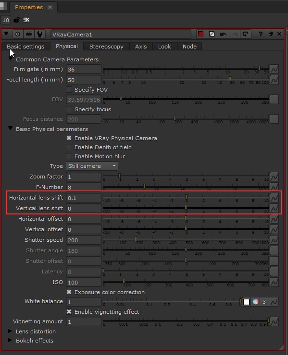Click the ISO value field
This screenshot has height=355, width=288.
84,283
